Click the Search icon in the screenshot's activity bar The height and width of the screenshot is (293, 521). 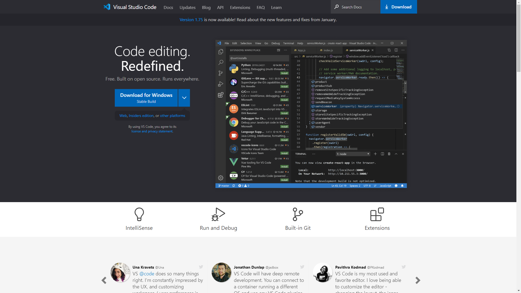tap(221, 62)
